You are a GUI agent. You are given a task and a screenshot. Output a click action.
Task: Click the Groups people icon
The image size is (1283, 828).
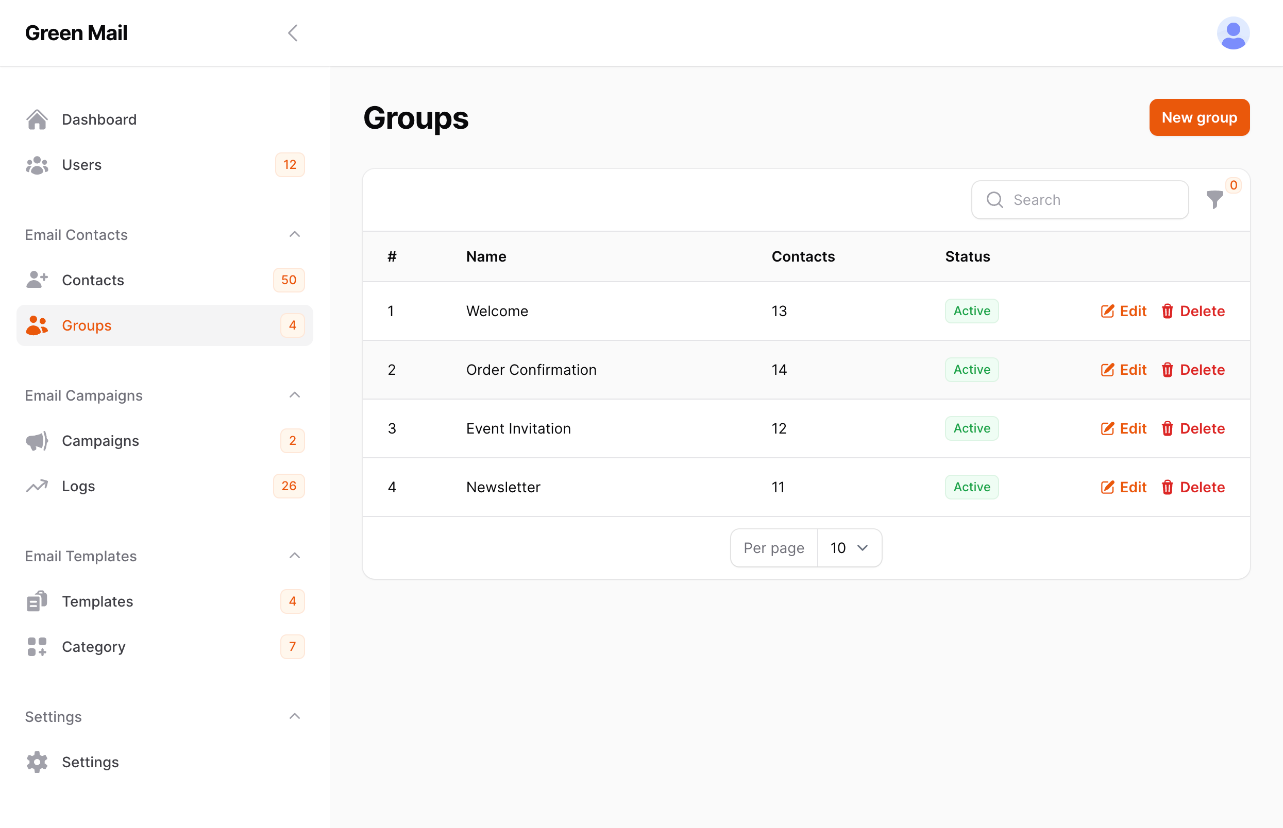37,325
